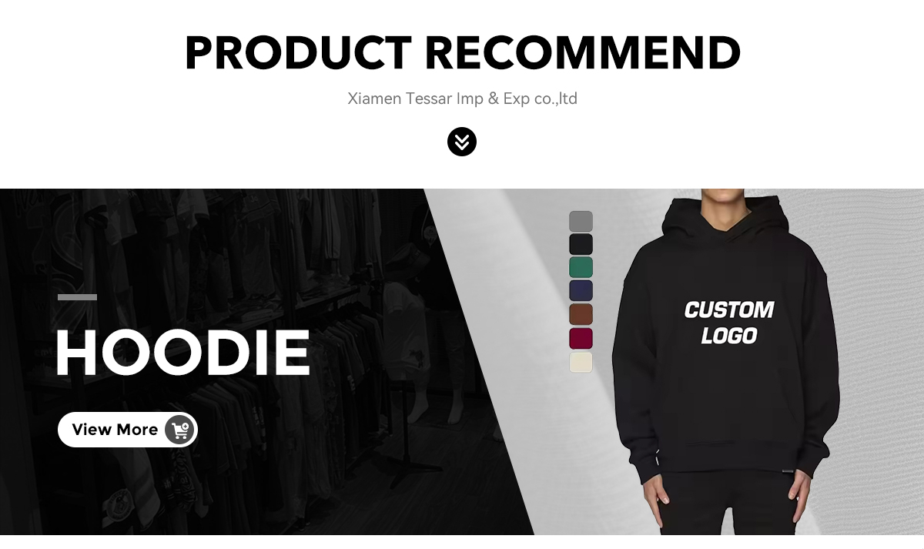Screen dimensions: 924x549
Task: Open the View More button
Action: point(128,430)
